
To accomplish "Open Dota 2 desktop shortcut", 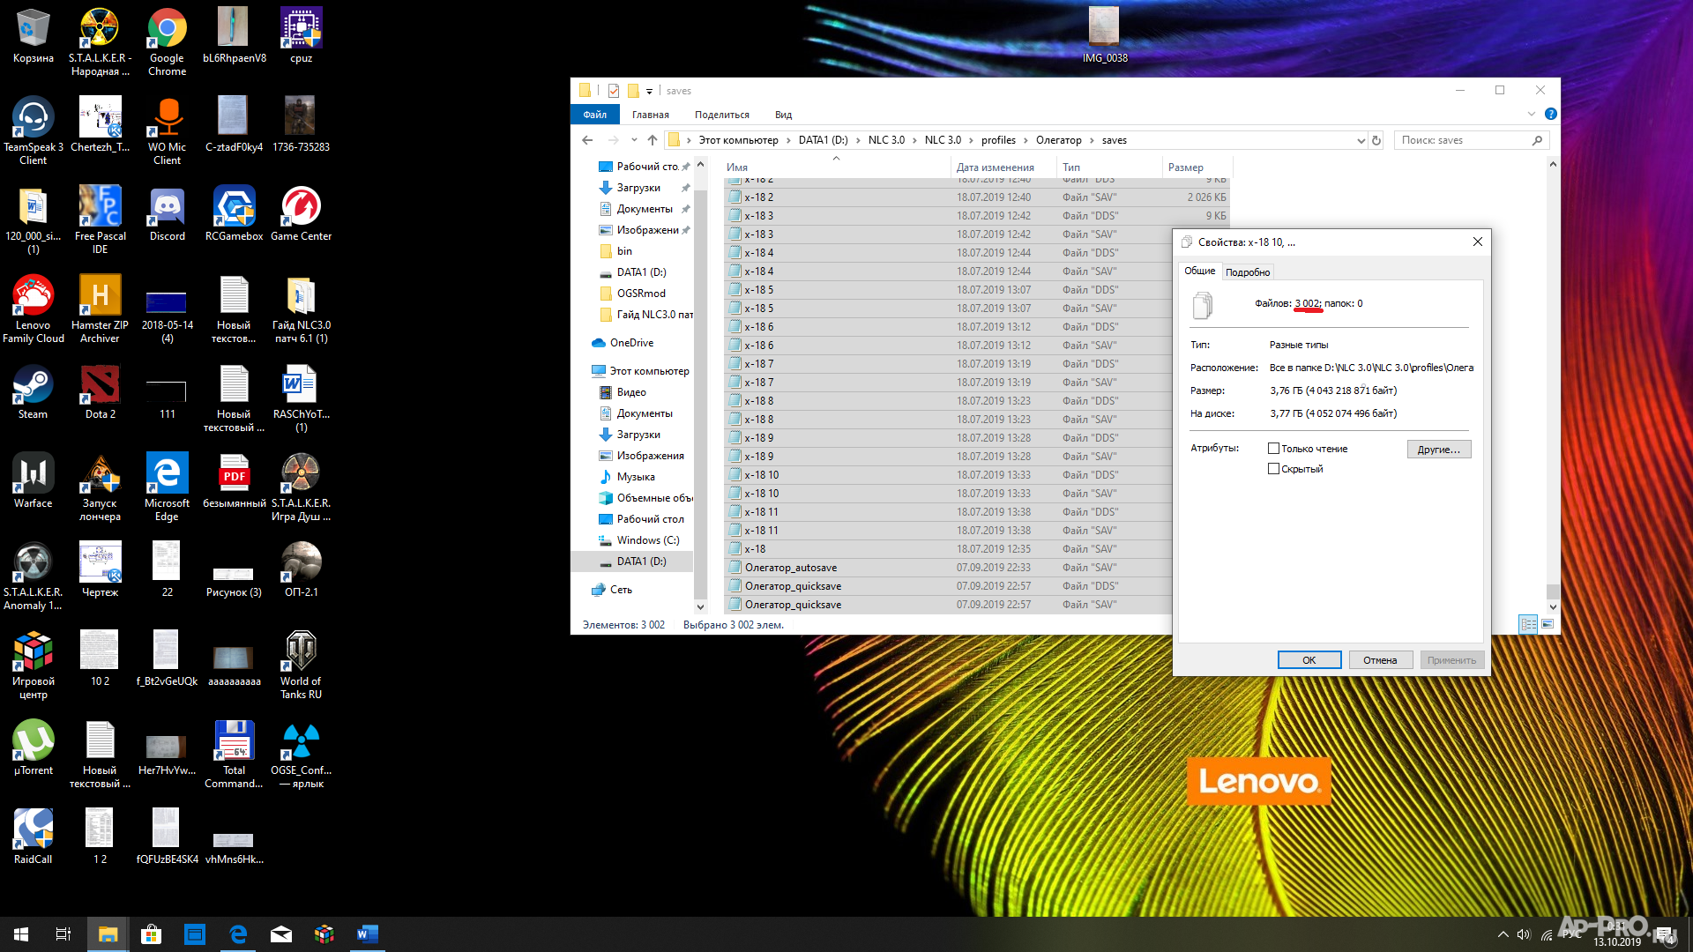I will pos(100,391).
